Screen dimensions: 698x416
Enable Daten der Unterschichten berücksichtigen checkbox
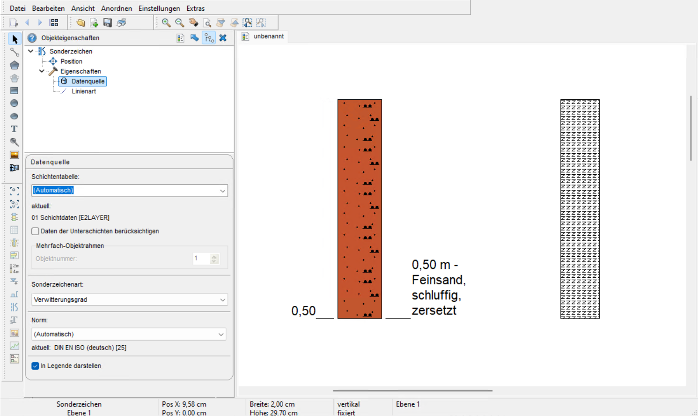pyautogui.click(x=35, y=231)
